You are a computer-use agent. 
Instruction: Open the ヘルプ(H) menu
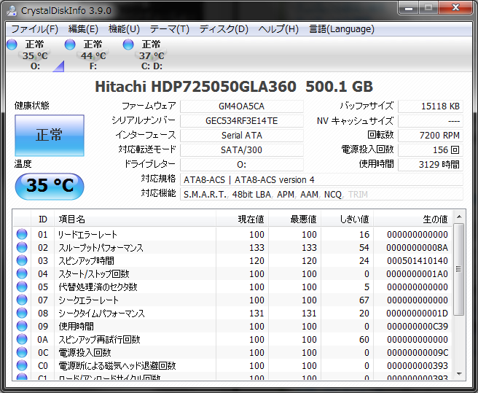(278, 29)
